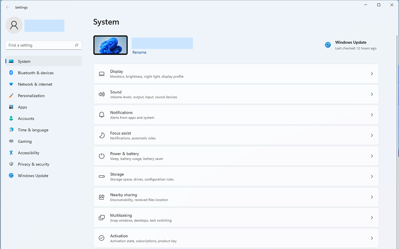The width and height of the screenshot is (399, 249).
Task: Maximize the Settings window
Action: coord(379,5)
